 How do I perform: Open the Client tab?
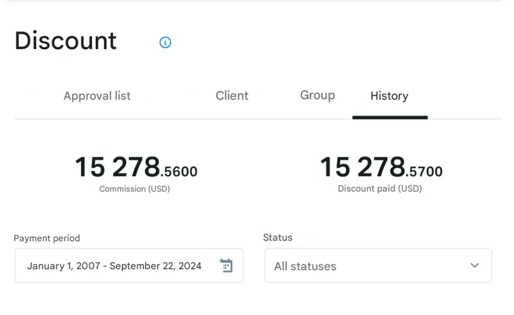point(232,96)
